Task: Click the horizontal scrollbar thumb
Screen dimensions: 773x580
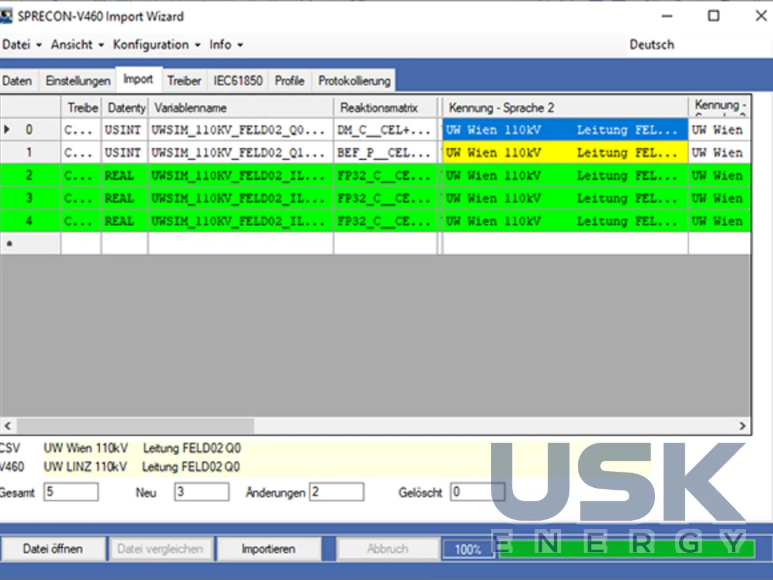Action: (135, 426)
